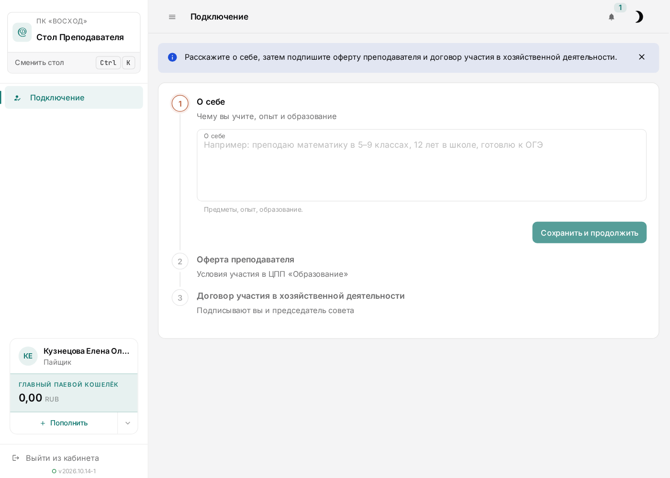This screenshot has width=670, height=478.
Task: Click the notification count badge 1
Action: pos(620,8)
